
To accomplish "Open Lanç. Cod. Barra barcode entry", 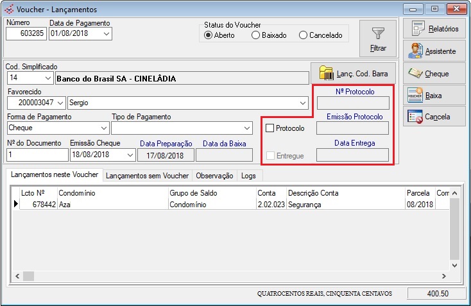I will (x=350, y=72).
